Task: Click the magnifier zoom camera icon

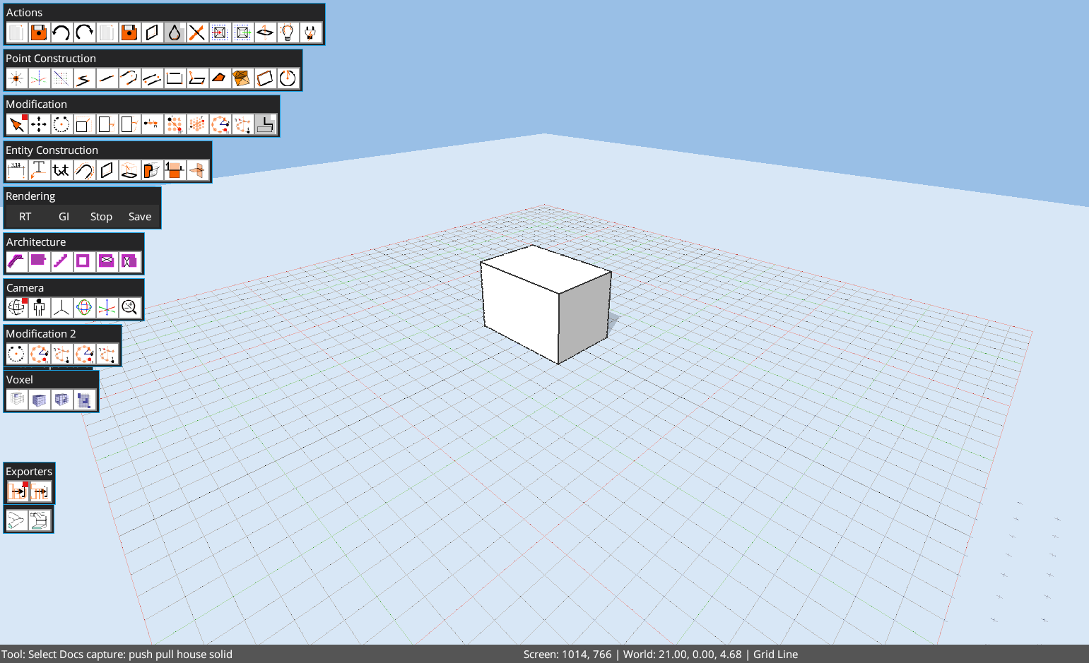Action: (x=129, y=308)
